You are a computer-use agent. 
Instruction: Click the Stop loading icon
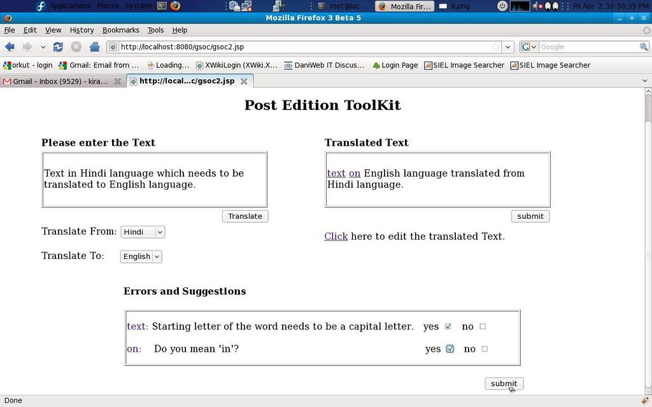pyautogui.click(x=76, y=47)
